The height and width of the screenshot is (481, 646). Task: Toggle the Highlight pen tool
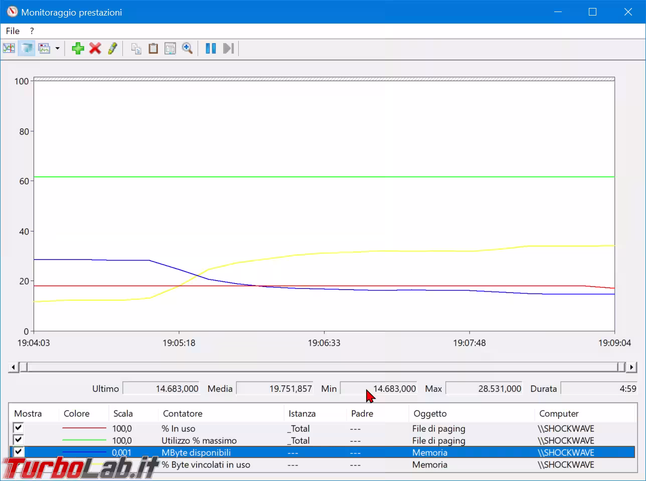[112, 49]
